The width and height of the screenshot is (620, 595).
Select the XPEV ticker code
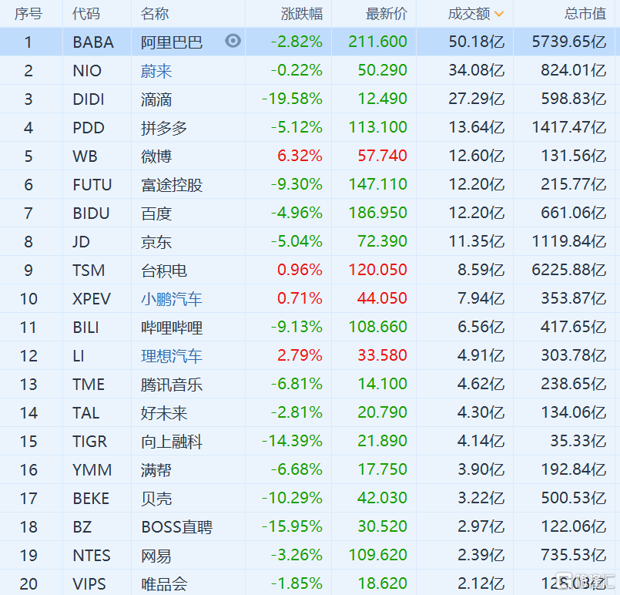[92, 299]
